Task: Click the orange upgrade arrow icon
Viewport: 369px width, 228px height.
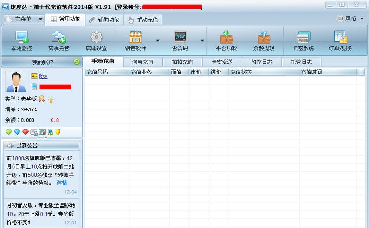Action: pyautogui.click(x=51, y=100)
